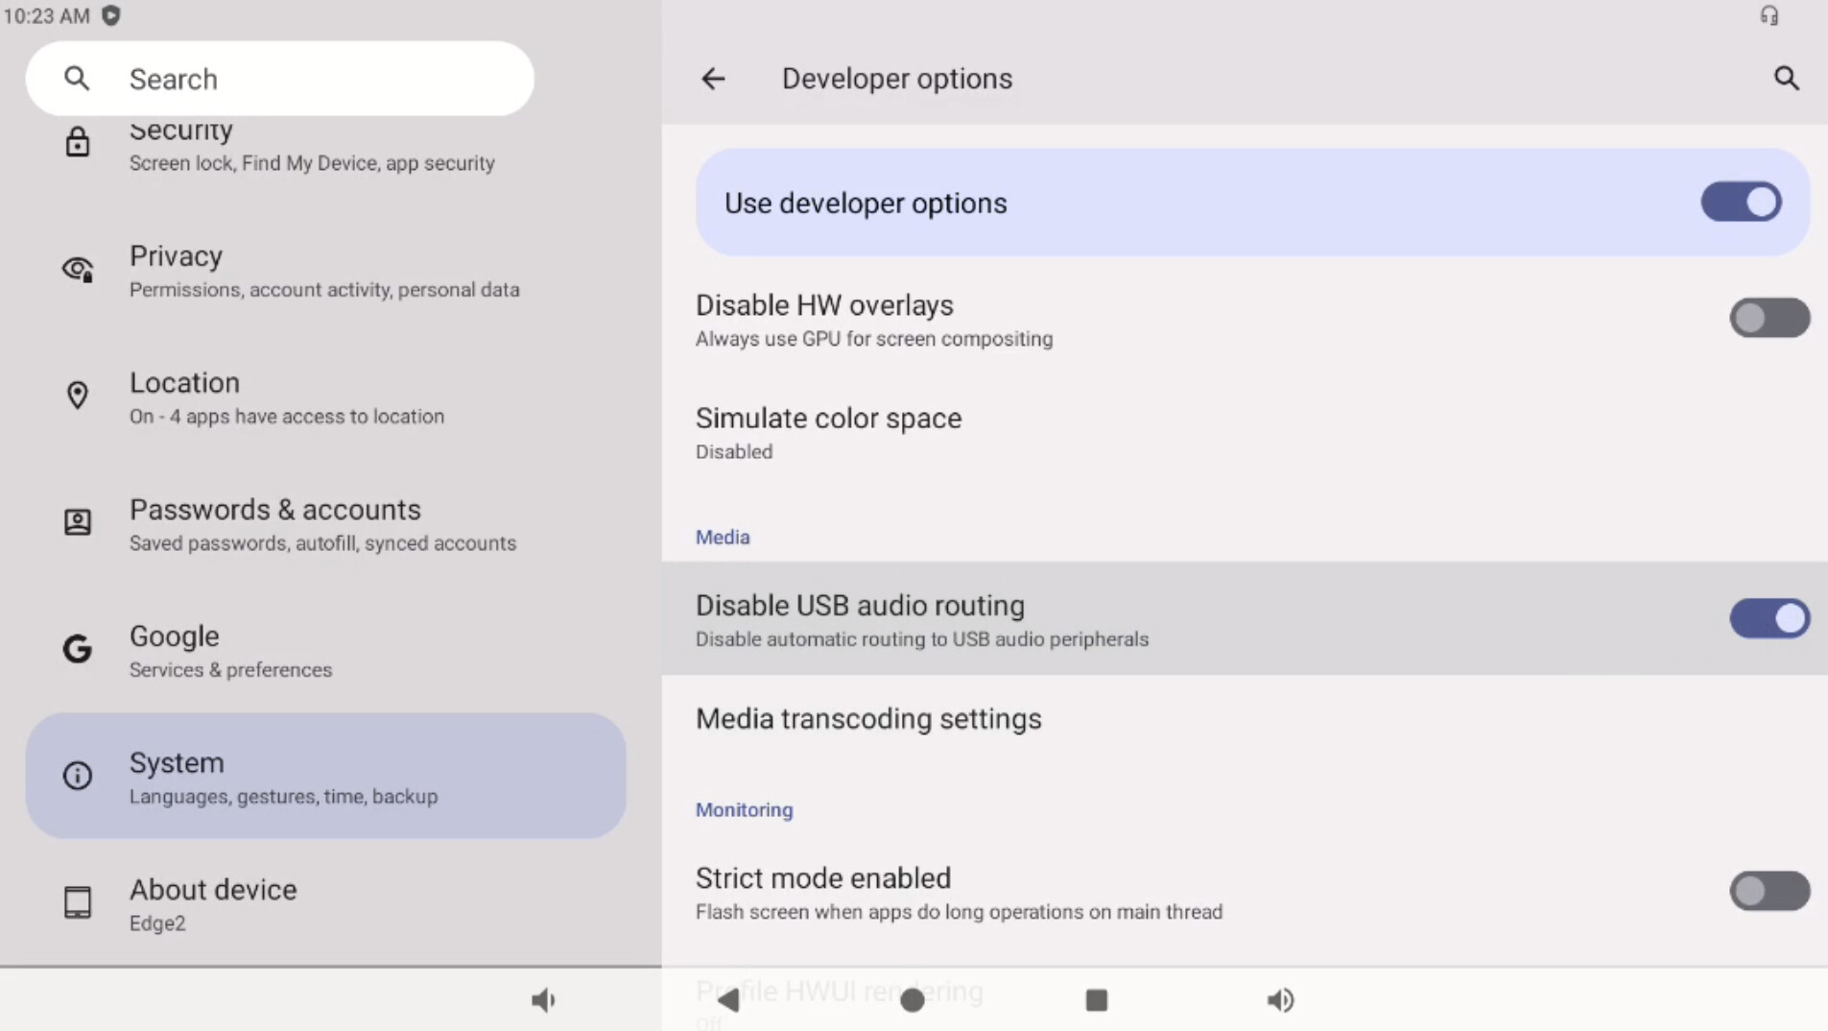Tap the back arrow in Developer options

[x=712, y=79]
